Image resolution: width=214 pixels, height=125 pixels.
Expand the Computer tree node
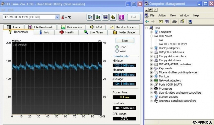point(151,32)
